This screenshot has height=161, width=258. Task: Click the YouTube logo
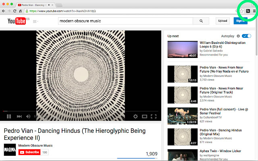coord(17,21)
